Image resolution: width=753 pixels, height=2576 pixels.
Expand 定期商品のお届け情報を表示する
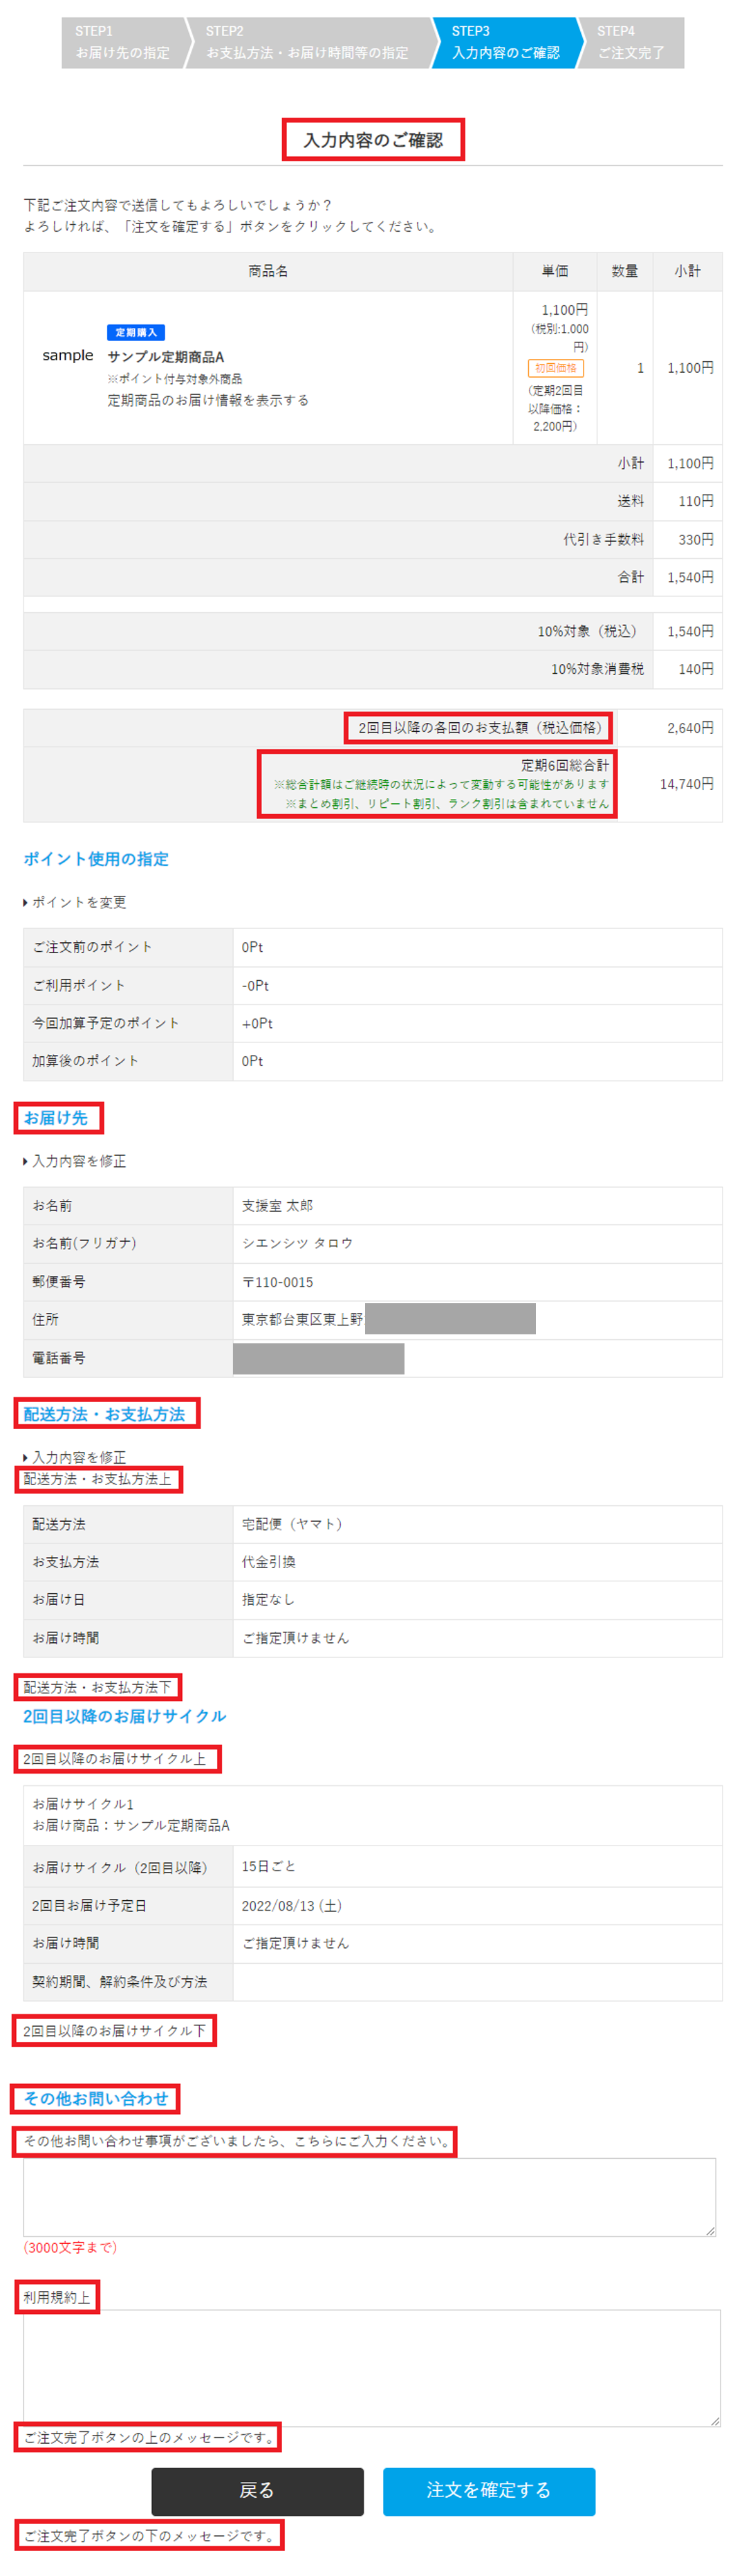[208, 400]
